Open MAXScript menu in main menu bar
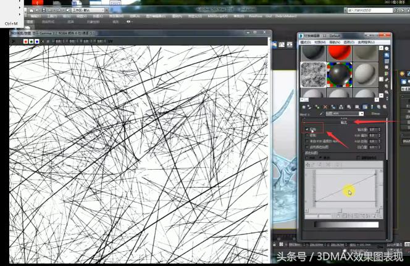Viewport: 410px width, 266px height. [217, 16]
